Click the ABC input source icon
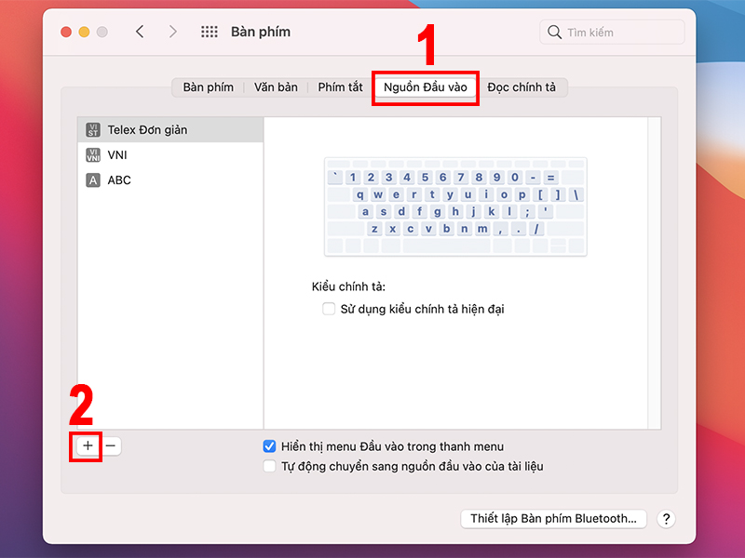The width and height of the screenshot is (745, 558). (93, 179)
